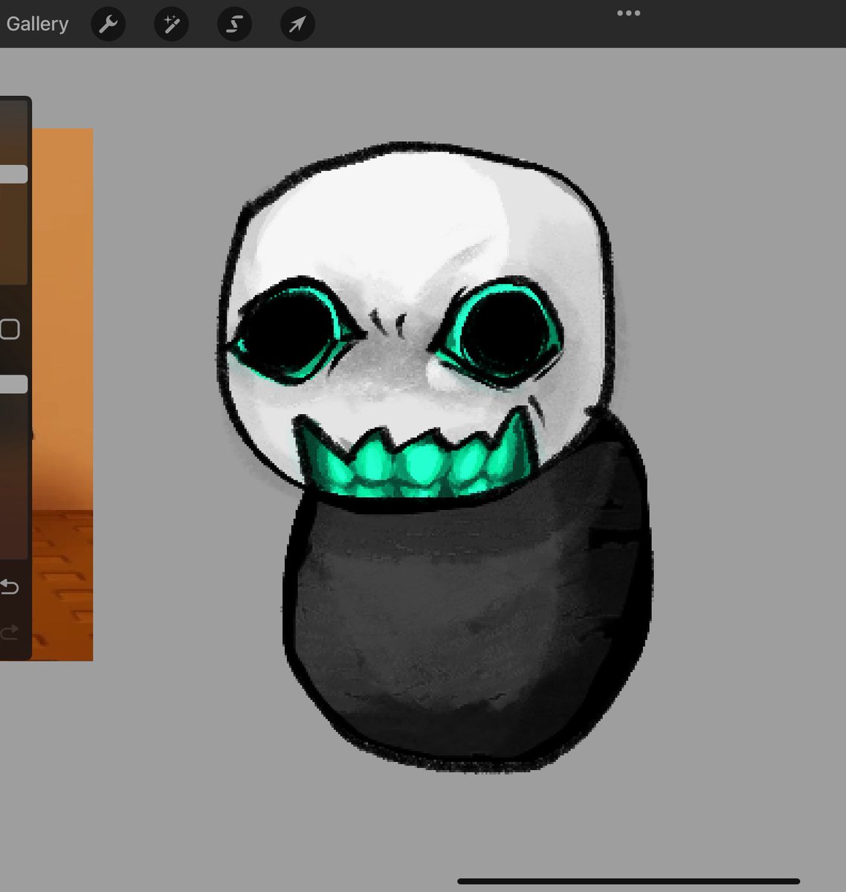The width and height of the screenshot is (846, 892).
Task: Undo the last stroke
Action: [9, 587]
